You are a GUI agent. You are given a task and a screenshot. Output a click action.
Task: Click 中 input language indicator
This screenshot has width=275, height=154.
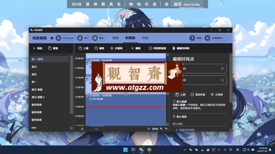tap(231, 150)
